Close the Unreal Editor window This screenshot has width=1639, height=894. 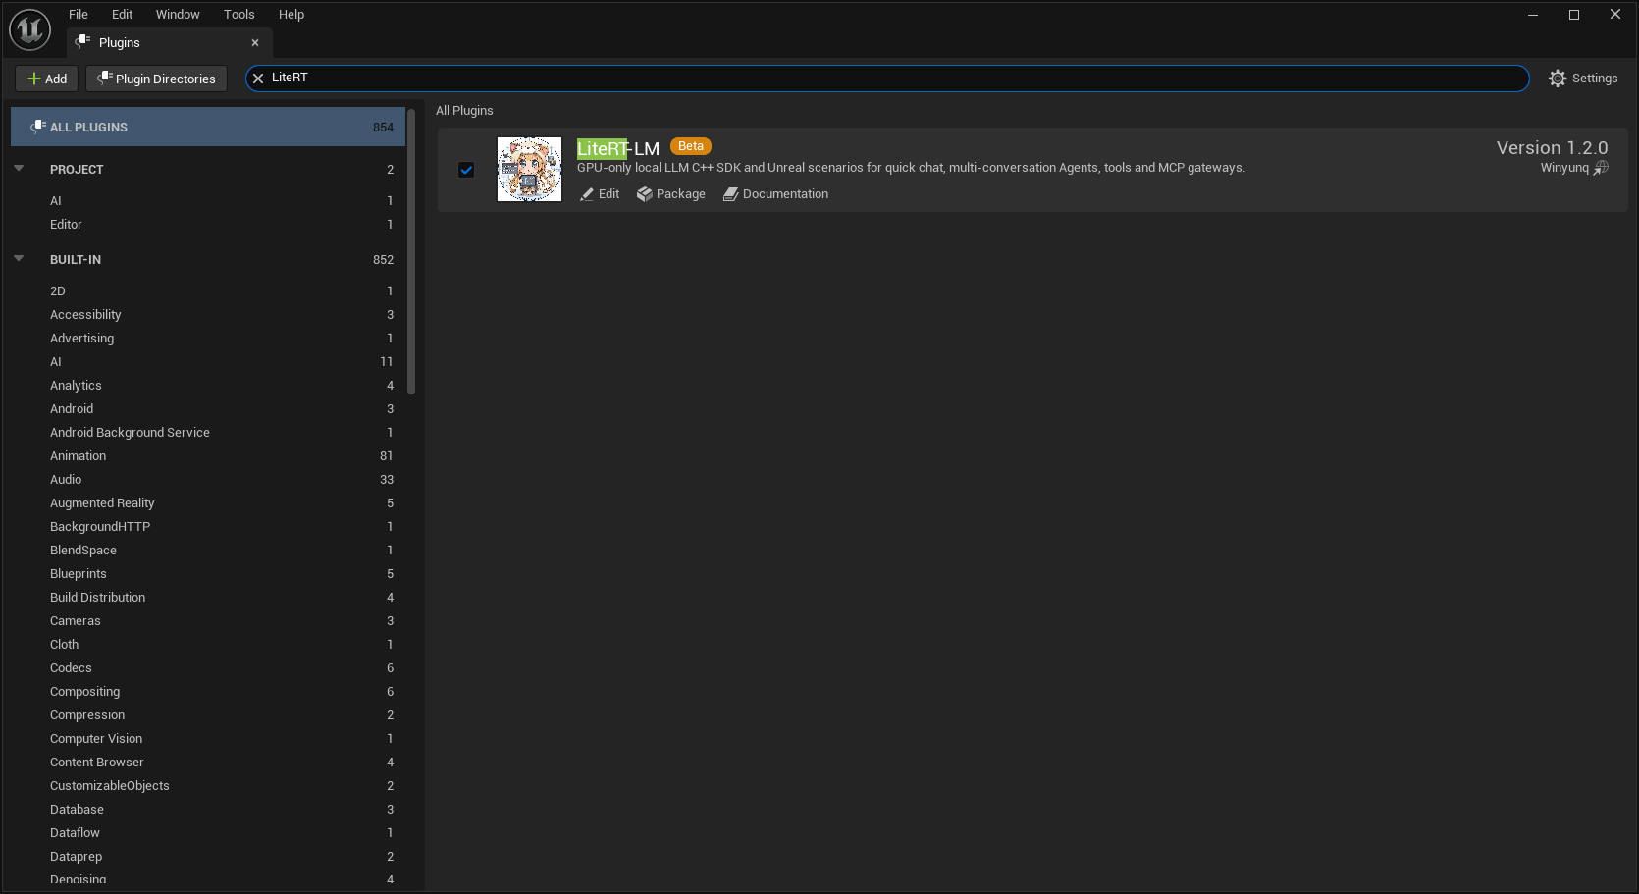(1615, 15)
